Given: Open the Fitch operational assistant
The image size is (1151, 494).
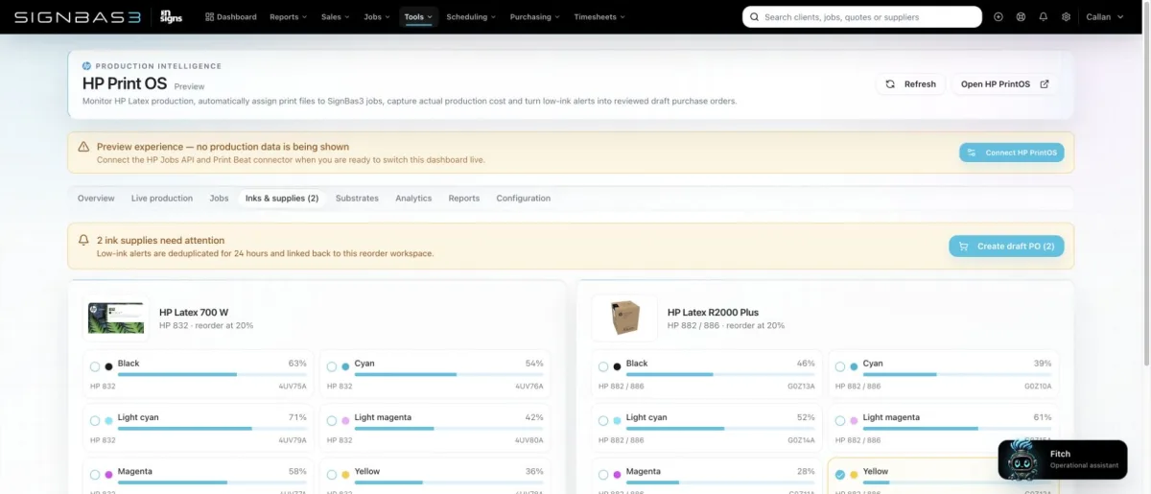Looking at the screenshot, I should tap(1063, 459).
